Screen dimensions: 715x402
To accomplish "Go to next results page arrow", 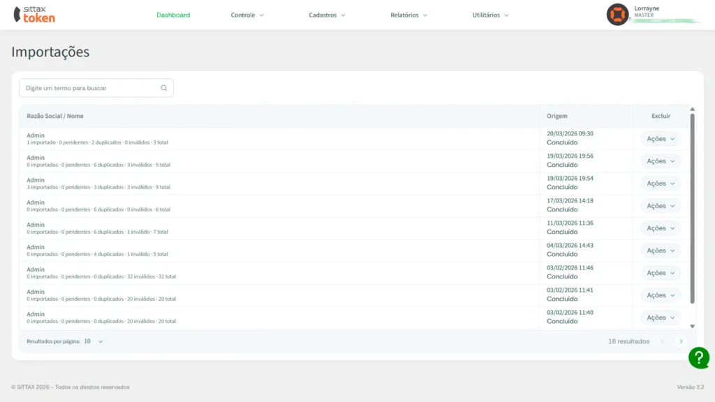I will (681, 341).
